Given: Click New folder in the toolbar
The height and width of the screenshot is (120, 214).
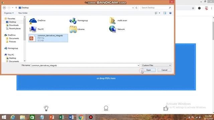Looking at the screenshot, I should pyautogui.click(x=23, y=13).
